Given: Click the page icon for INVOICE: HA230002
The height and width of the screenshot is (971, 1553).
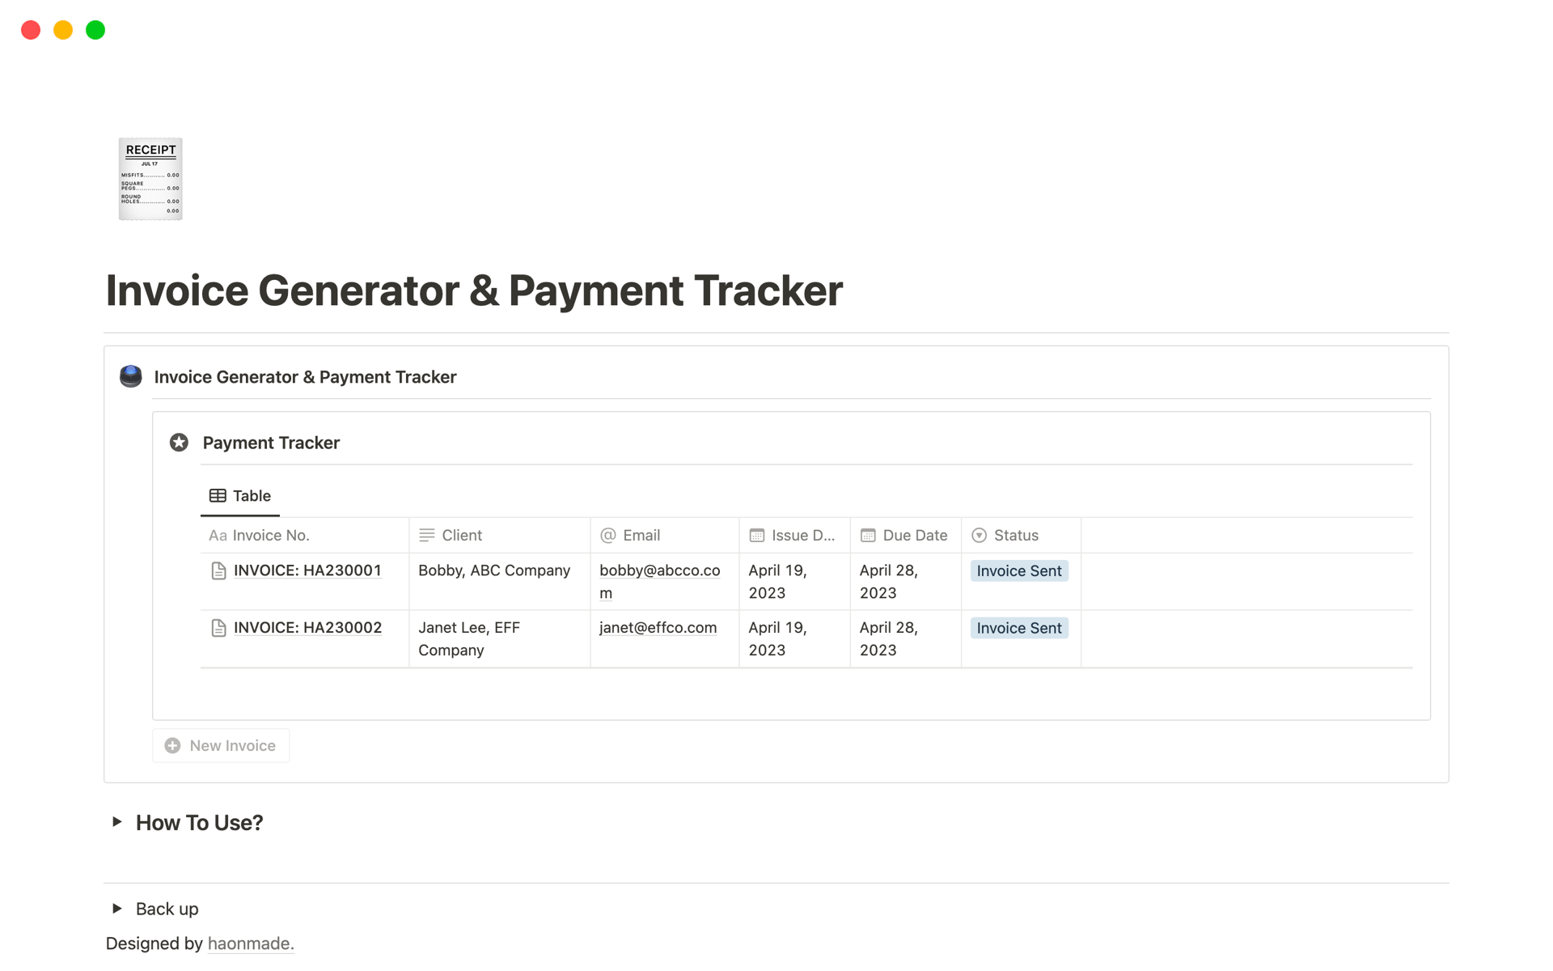Looking at the screenshot, I should tap(218, 629).
